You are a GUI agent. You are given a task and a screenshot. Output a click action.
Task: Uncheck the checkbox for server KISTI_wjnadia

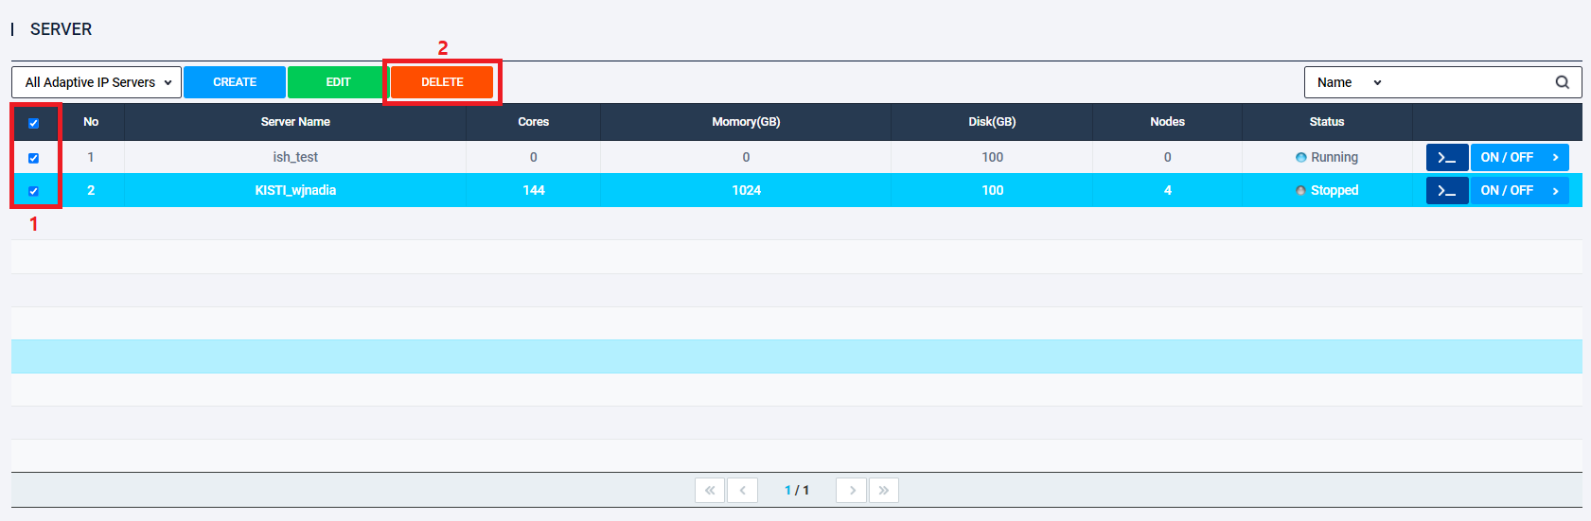pos(33,191)
